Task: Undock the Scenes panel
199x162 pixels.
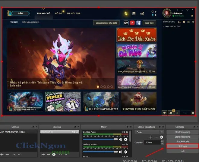Action: (x=33, y=127)
